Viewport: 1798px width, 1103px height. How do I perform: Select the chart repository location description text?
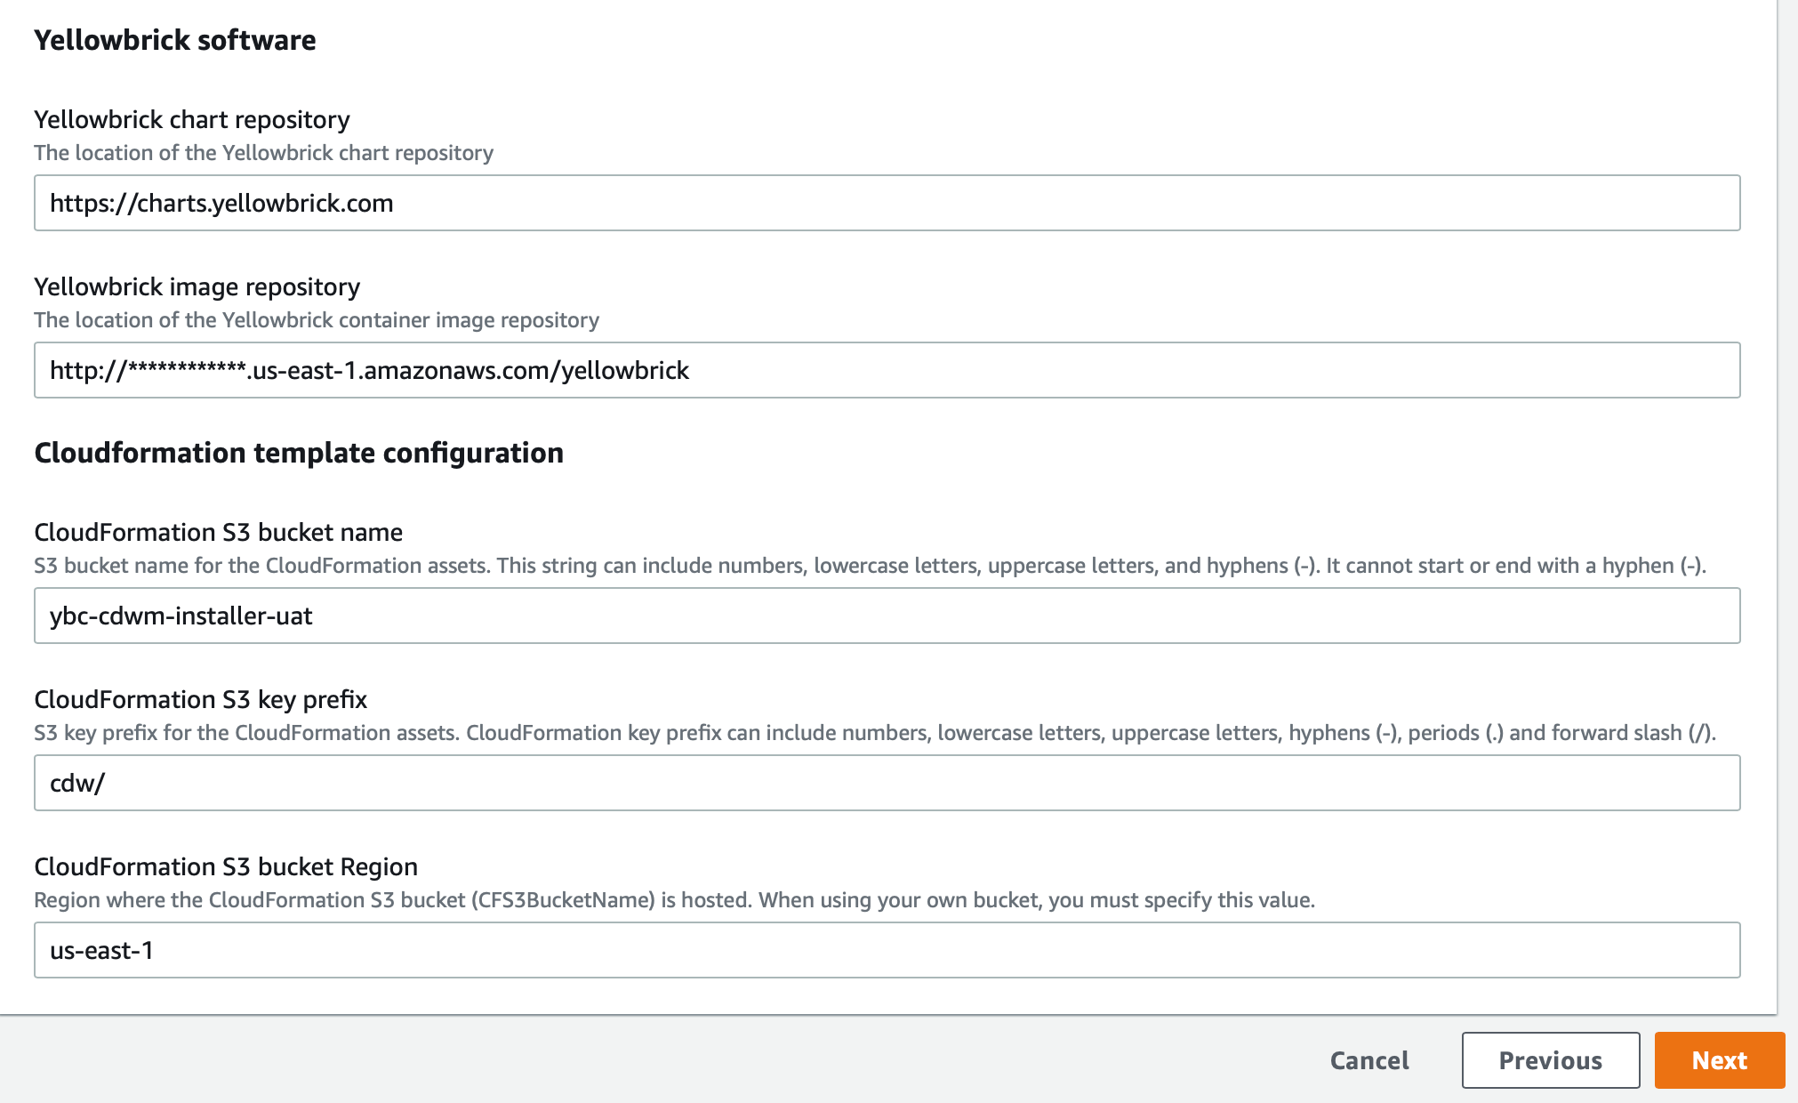click(x=263, y=153)
